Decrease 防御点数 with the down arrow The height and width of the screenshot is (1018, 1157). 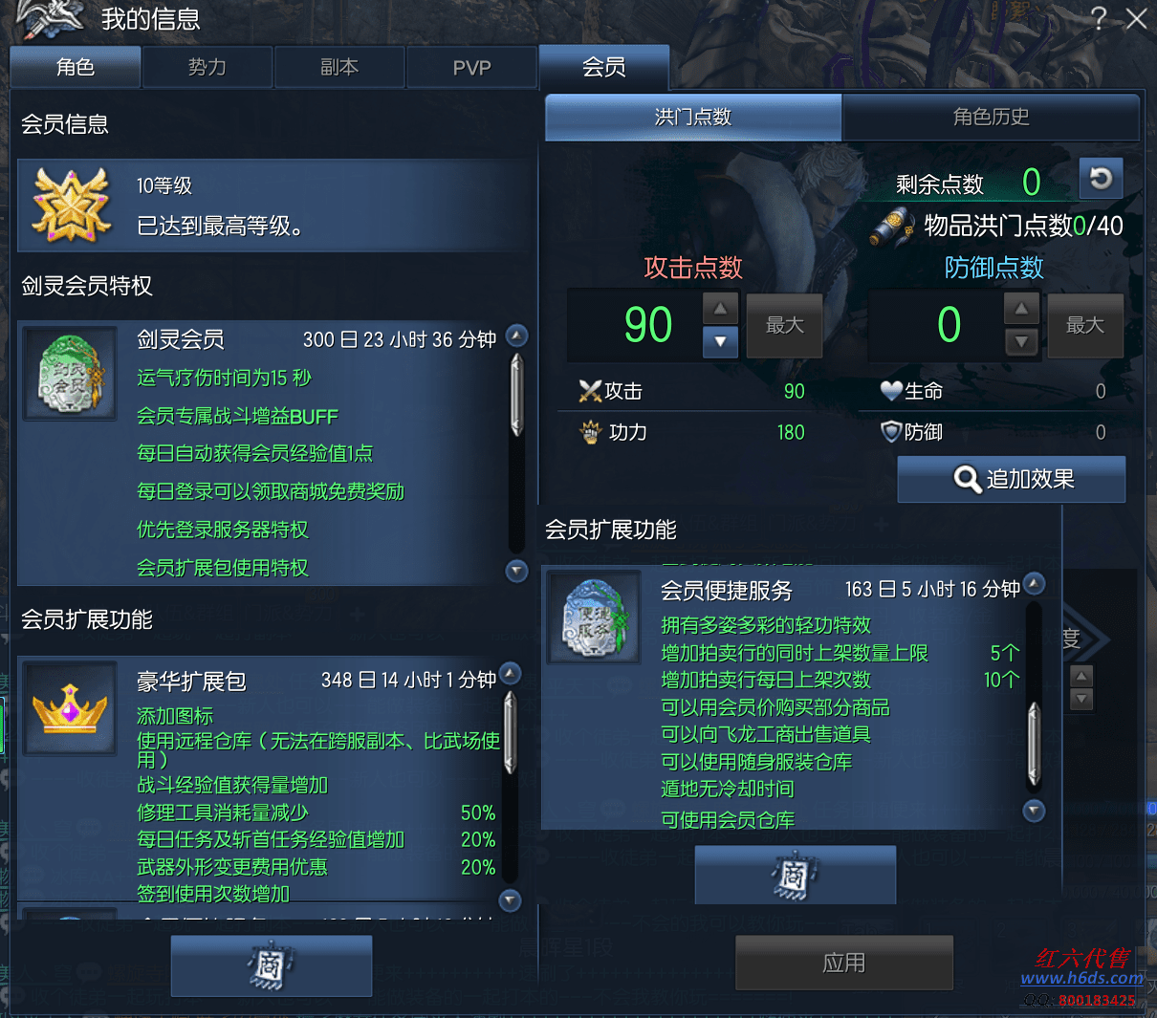(x=1021, y=341)
